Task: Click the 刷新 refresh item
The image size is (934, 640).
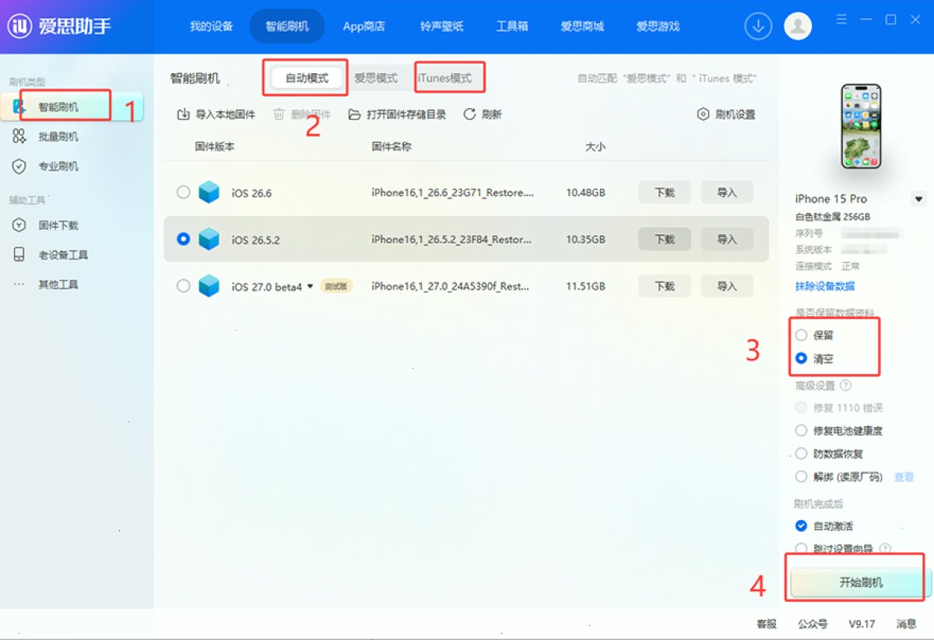Action: click(483, 114)
